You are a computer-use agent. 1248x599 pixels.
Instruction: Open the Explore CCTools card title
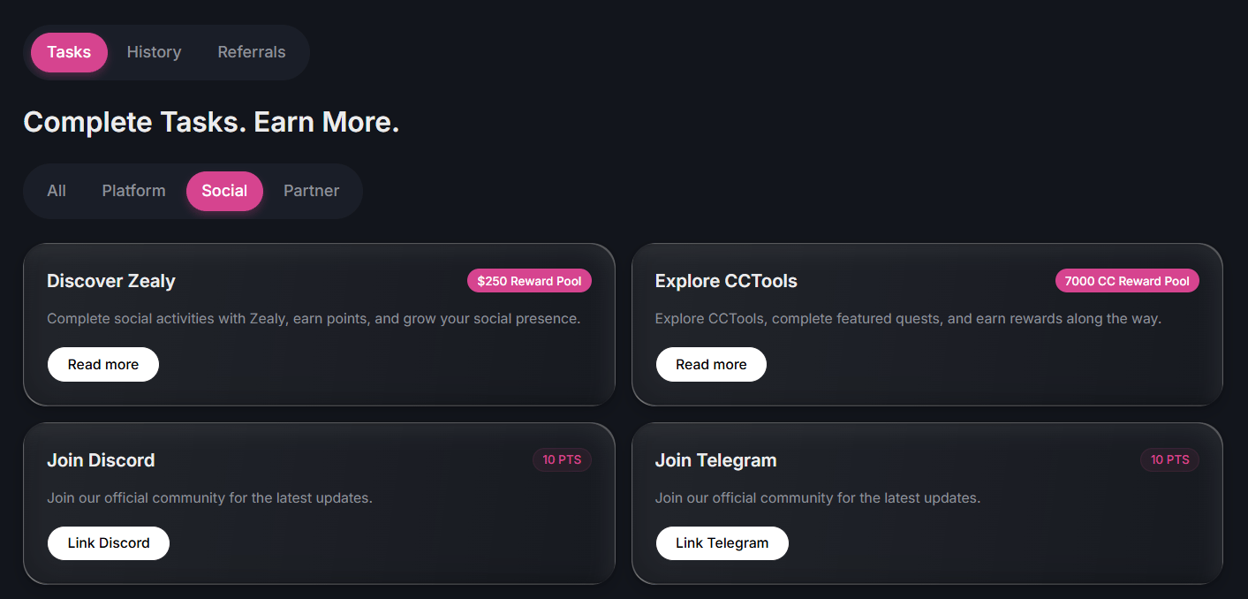pyautogui.click(x=726, y=281)
